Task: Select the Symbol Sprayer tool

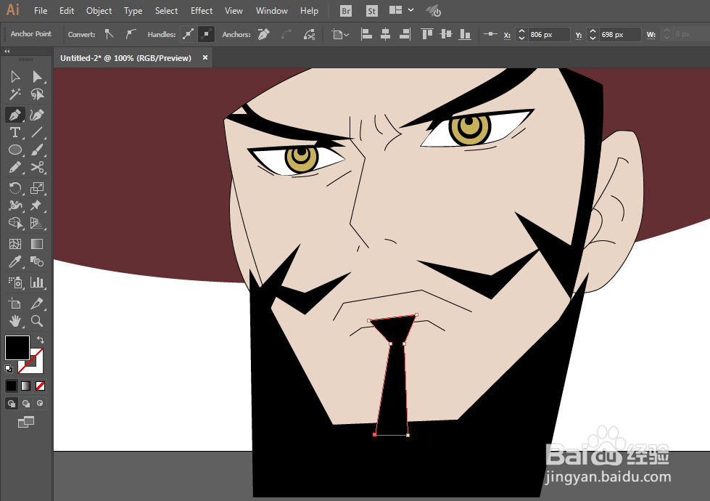Action: 15,282
